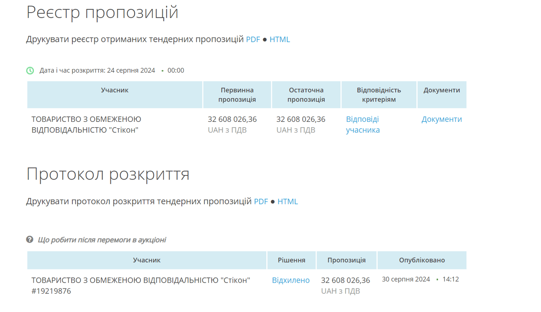The image size is (541, 312).
Task: Click the 'Рішення' column header
Action: [291, 260]
